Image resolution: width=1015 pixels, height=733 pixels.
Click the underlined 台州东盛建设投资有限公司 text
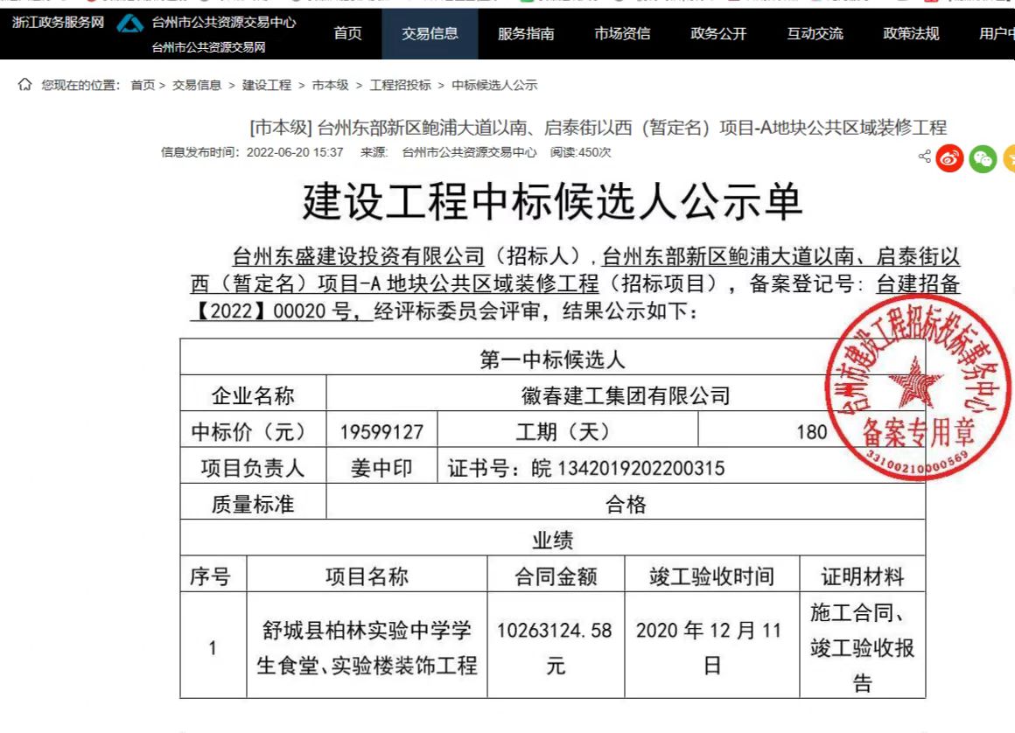tap(358, 257)
